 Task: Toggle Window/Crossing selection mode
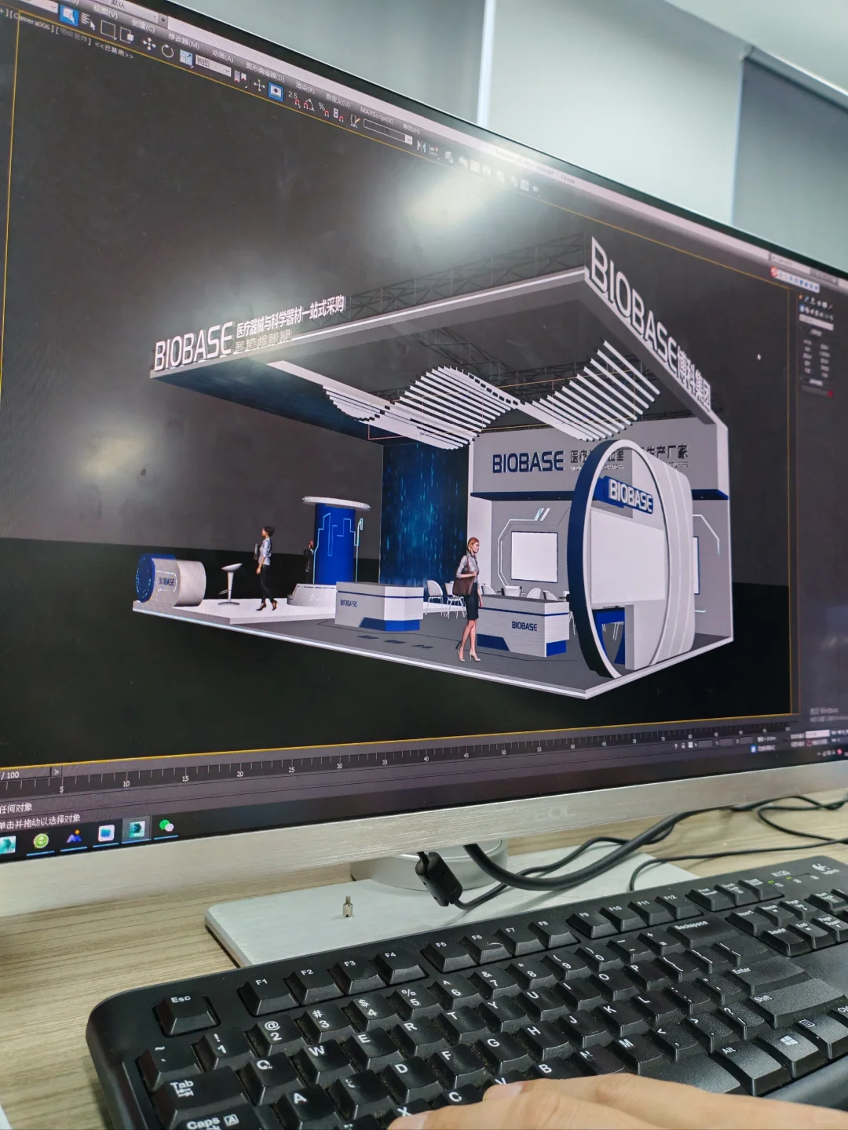pyautogui.click(x=127, y=35)
